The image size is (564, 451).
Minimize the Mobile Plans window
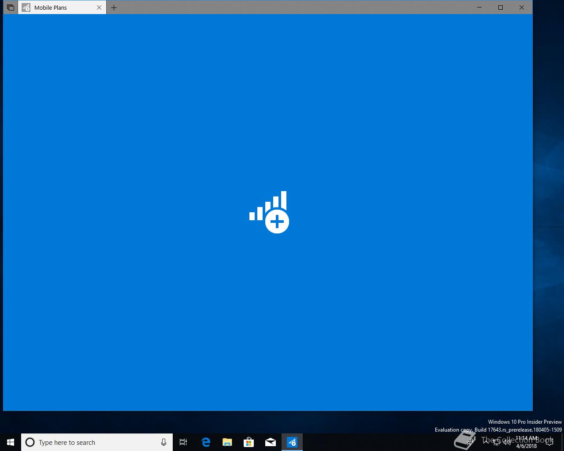pos(479,7)
